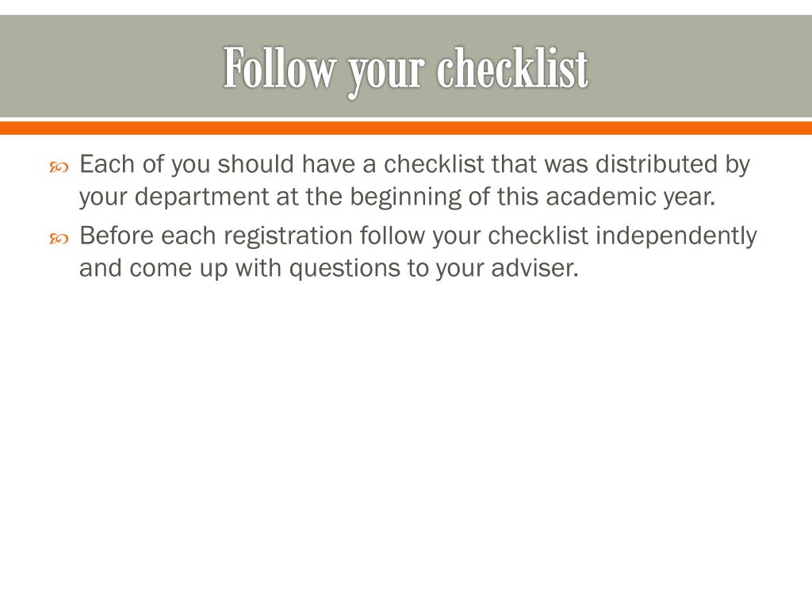Viewport: 812px width, 609px height.
Task: Click the word "adviser" ending the second bullet
Action: click(x=532, y=268)
